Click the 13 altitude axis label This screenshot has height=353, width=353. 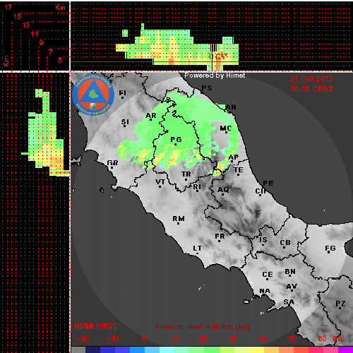pyautogui.click(x=25, y=25)
